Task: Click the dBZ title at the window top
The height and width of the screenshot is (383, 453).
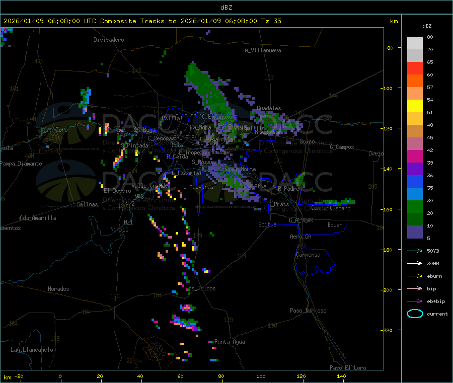Action: pyautogui.click(x=226, y=8)
